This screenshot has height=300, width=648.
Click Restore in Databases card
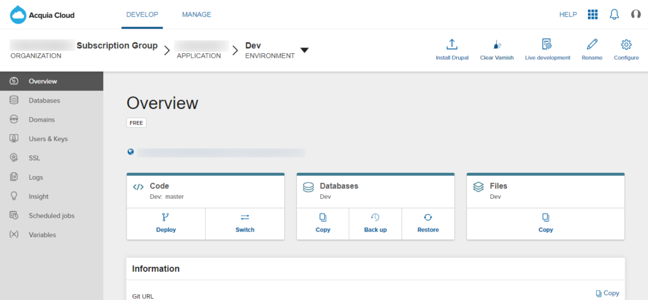pyautogui.click(x=428, y=223)
